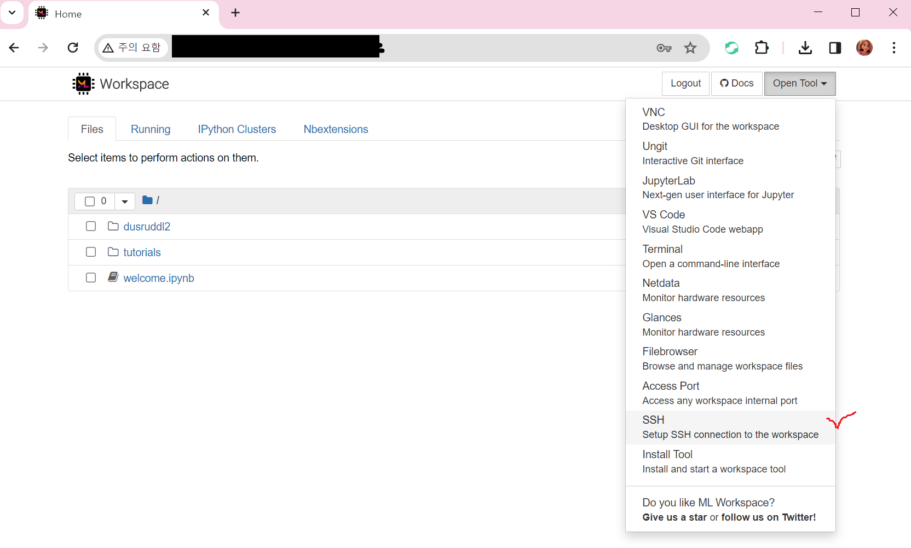Screen dimensions: 911x548
Task: Toggle the browser side panel icon
Action: (835, 48)
